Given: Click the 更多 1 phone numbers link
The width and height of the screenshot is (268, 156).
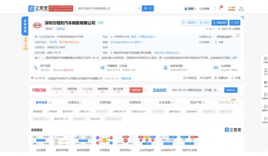Looking at the screenshot, I should (135, 37).
